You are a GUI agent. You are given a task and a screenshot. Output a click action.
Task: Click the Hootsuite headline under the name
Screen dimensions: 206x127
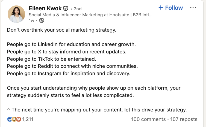point(90,15)
